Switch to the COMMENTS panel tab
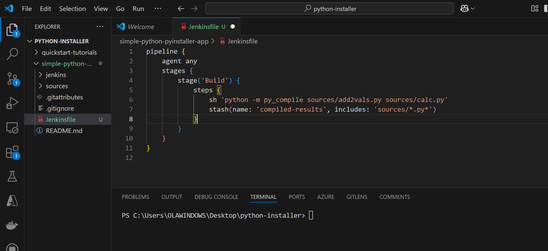 (395, 197)
